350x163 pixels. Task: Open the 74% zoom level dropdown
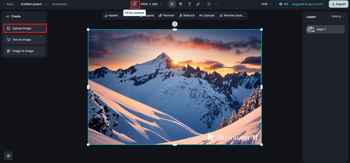pos(267,4)
